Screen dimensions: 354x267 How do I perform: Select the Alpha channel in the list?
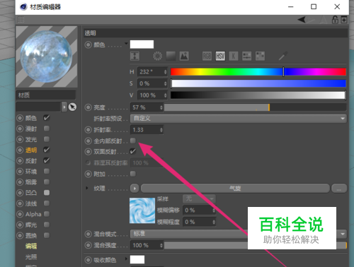point(33,214)
